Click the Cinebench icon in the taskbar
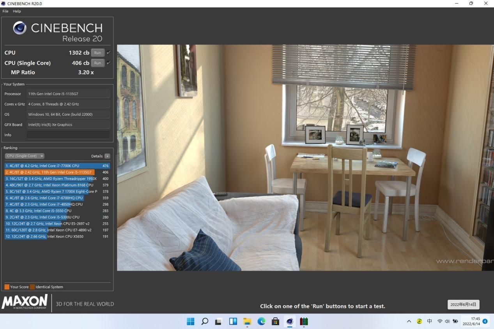 [x=290, y=321]
